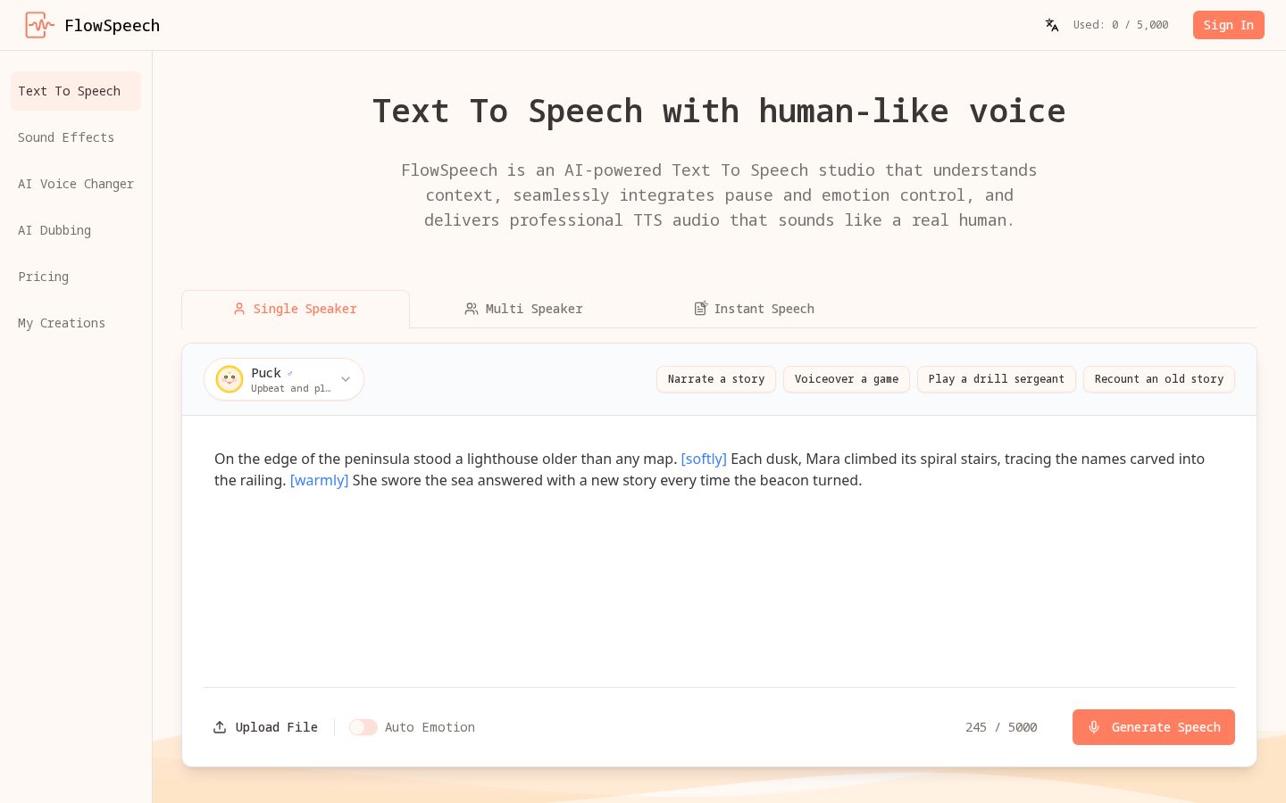Open AI Voice Changer in the sidebar
The image size is (1286, 803).
[76, 184]
